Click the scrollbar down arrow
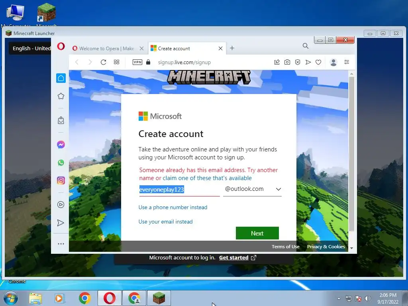 351,248
